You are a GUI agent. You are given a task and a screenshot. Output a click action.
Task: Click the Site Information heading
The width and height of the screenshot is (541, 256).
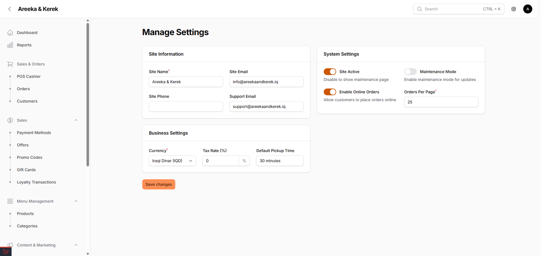(166, 54)
